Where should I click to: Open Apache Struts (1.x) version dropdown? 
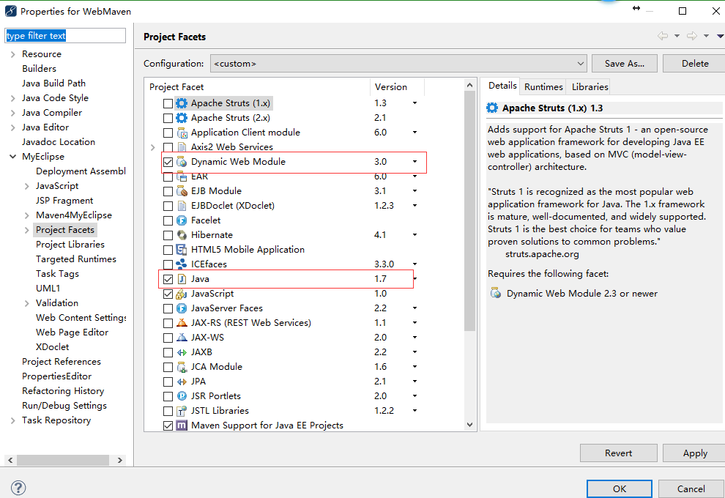414,103
